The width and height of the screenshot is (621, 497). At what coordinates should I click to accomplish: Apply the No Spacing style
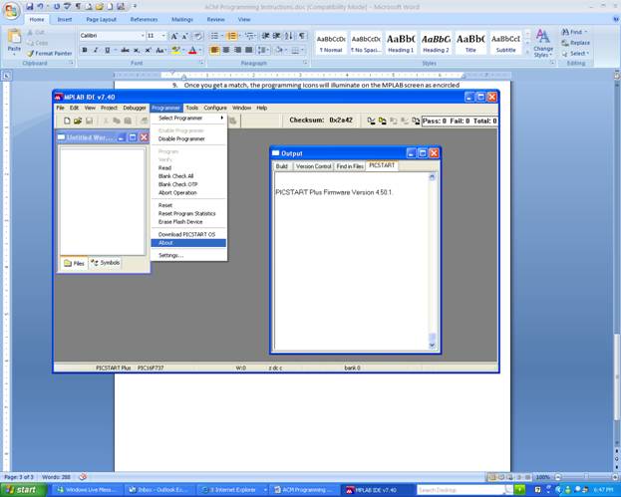(366, 43)
